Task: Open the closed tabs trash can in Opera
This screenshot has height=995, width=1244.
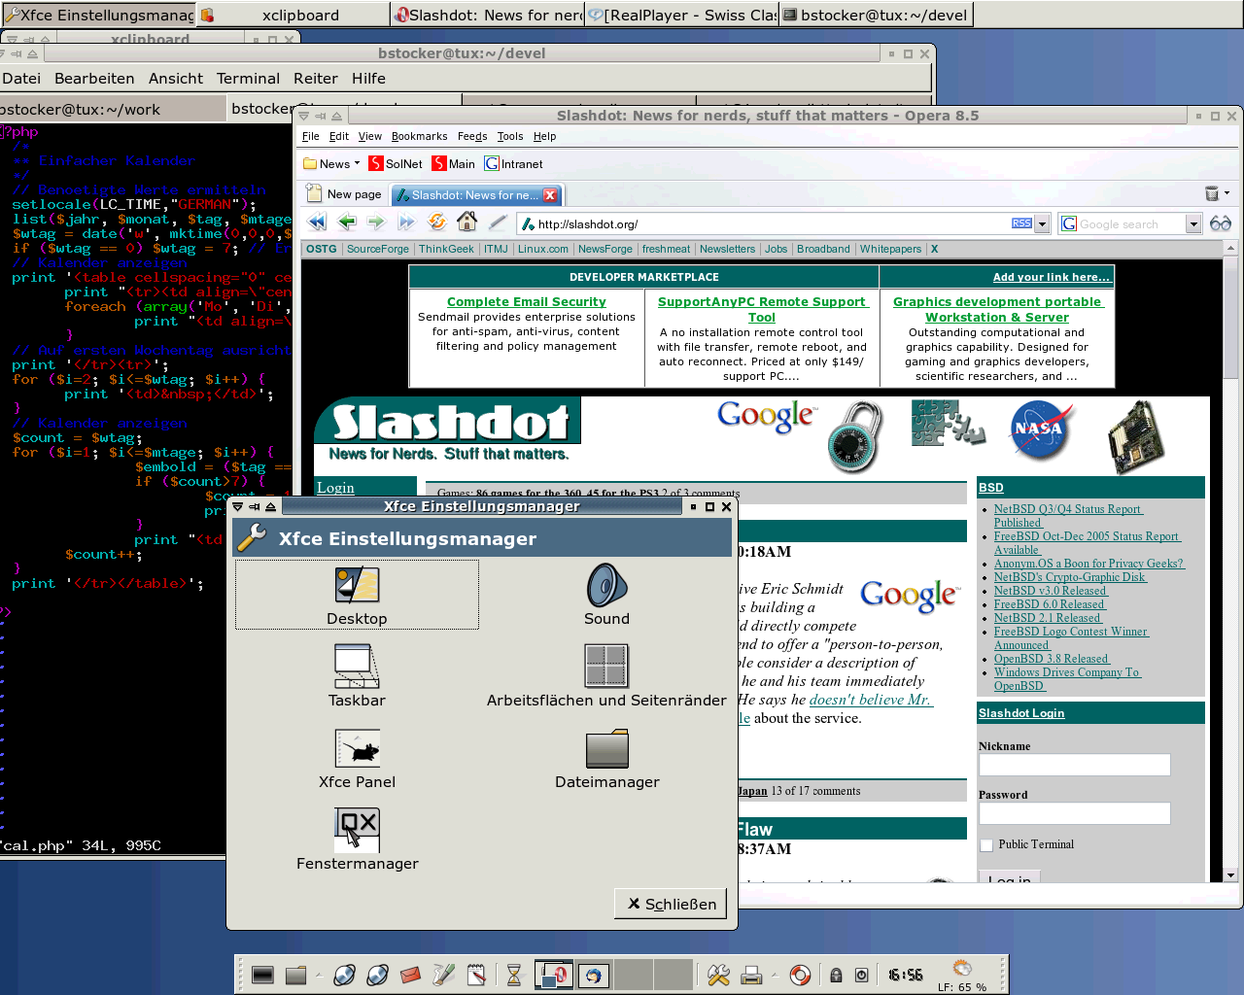Action: (x=1212, y=193)
